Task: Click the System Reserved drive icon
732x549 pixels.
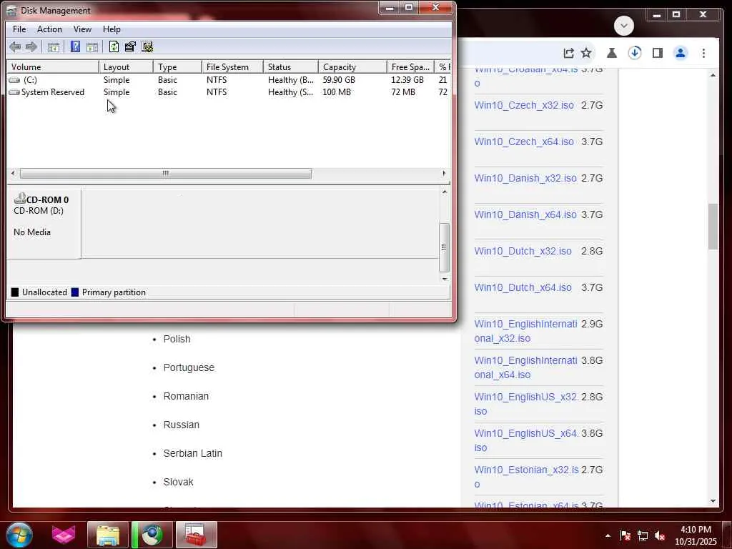Action: 14,92
